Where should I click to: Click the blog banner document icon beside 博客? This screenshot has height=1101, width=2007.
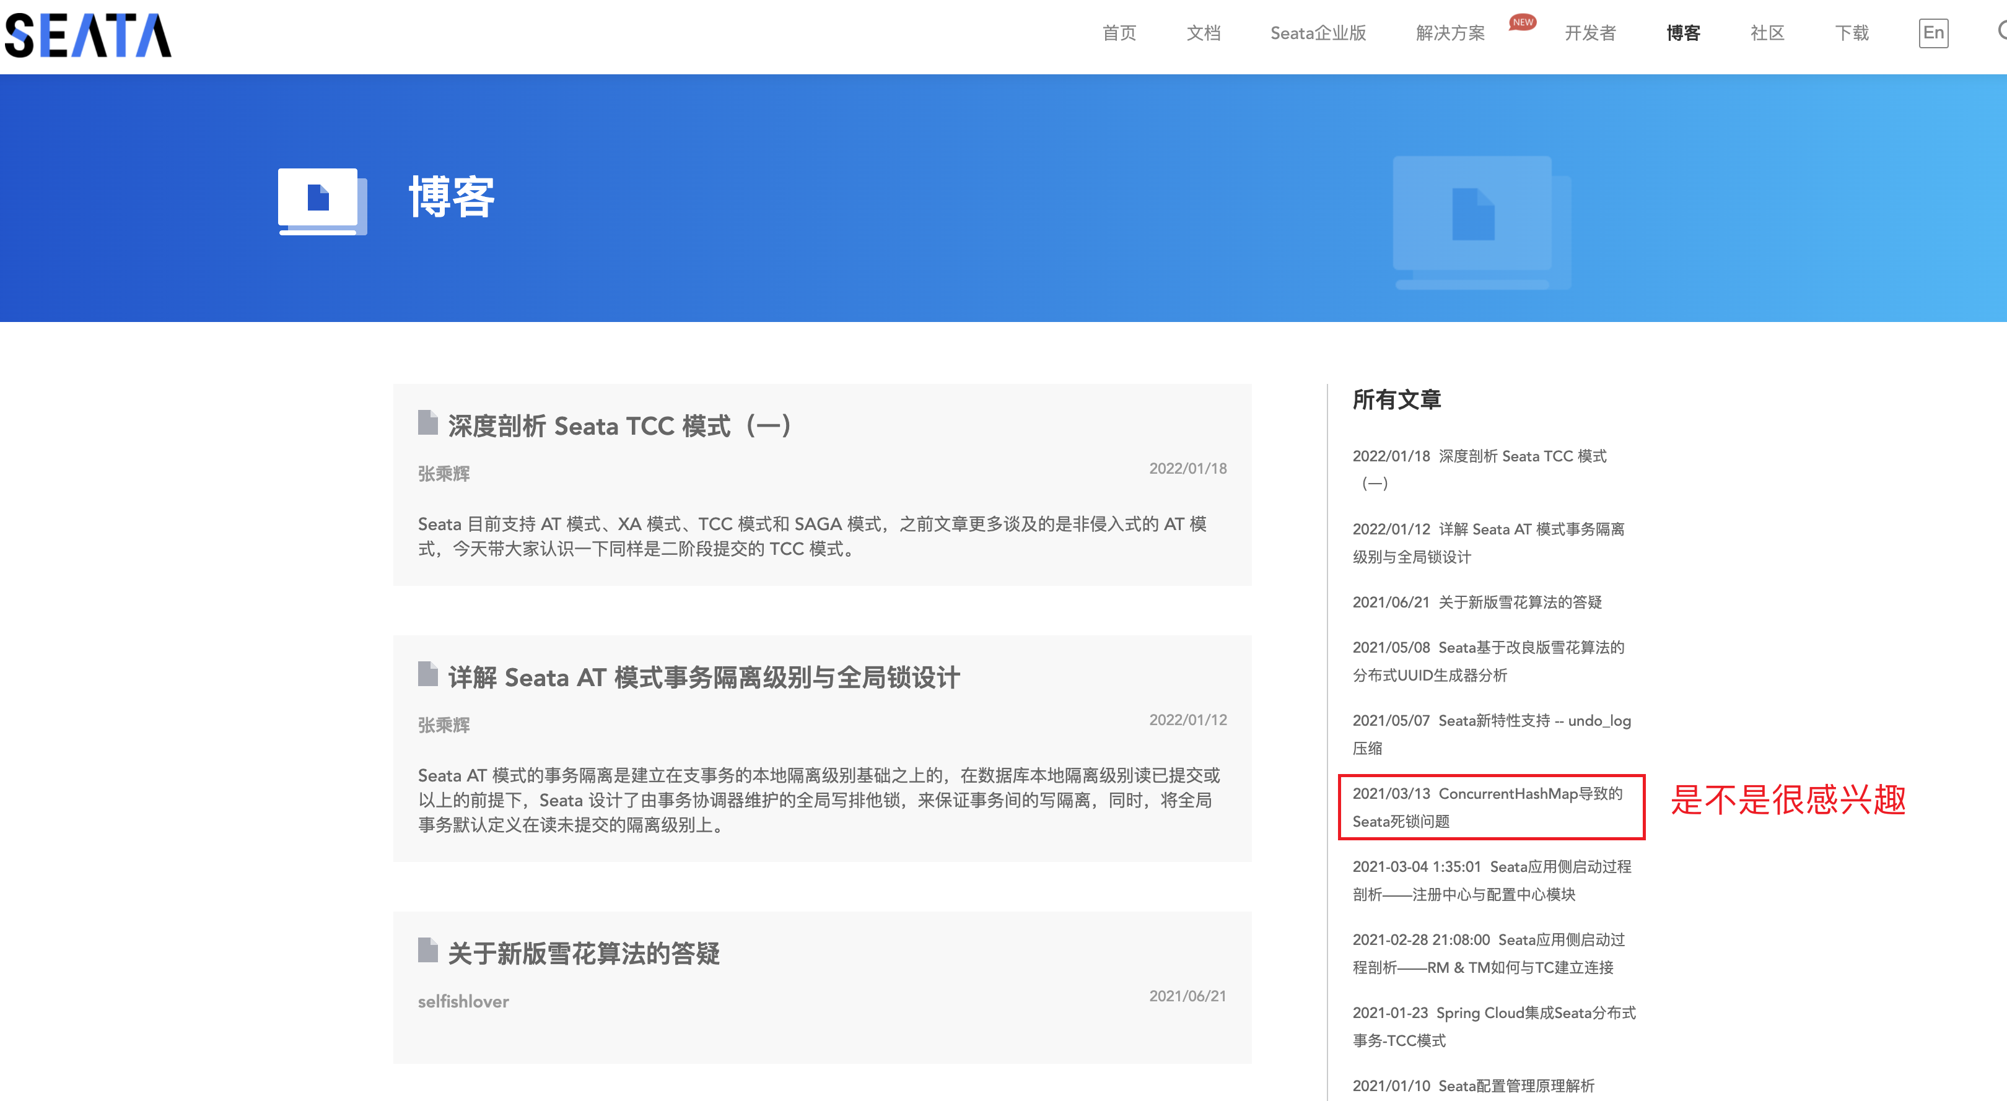pyautogui.click(x=321, y=202)
